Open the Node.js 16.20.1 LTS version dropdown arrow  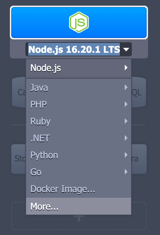pos(126,50)
